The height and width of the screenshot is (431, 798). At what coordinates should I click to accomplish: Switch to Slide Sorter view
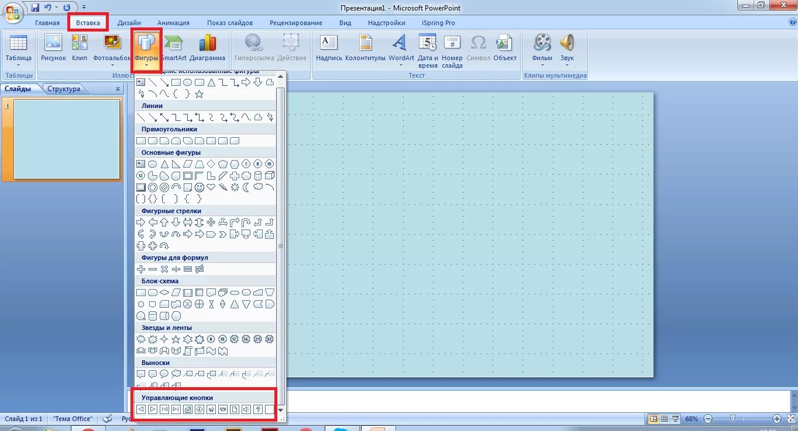pyautogui.click(x=665, y=419)
